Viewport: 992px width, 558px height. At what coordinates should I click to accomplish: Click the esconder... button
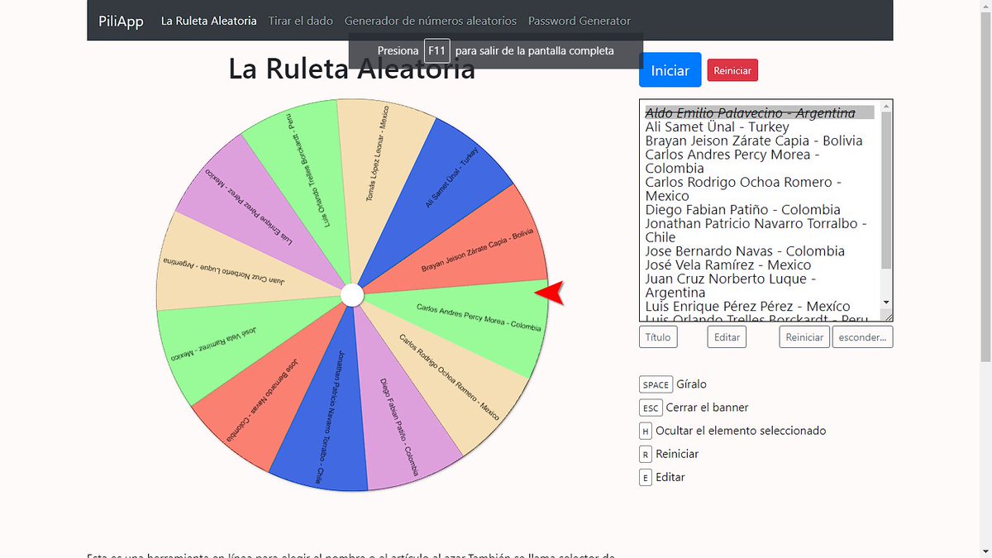[x=862, y=337]
